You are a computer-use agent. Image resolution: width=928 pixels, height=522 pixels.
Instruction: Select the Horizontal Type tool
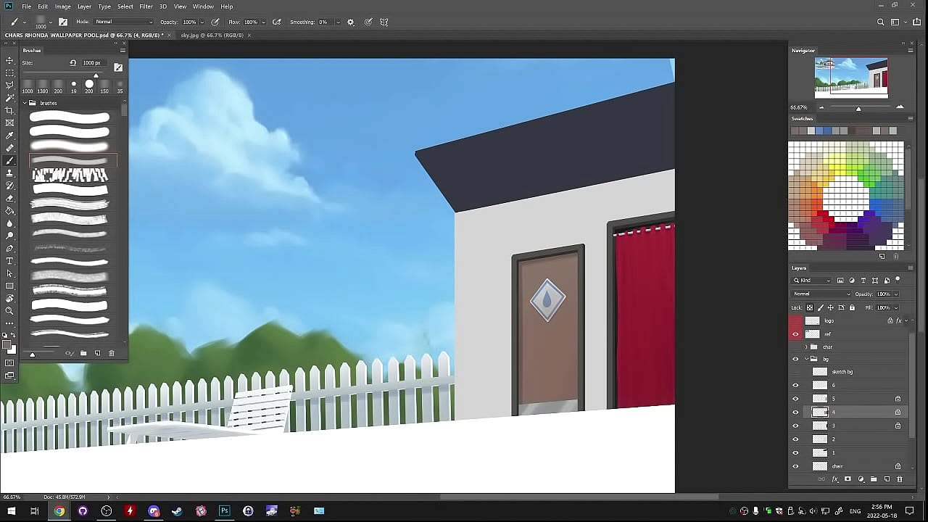[x=9, y=261]
